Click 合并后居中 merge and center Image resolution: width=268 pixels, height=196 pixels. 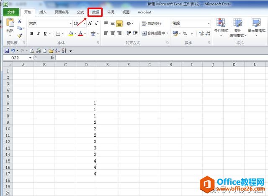153,33
